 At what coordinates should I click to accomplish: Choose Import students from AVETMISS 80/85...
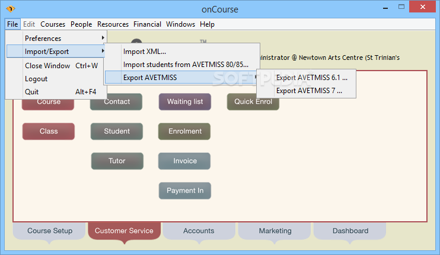pyautogui.click(x=182, y=65)
